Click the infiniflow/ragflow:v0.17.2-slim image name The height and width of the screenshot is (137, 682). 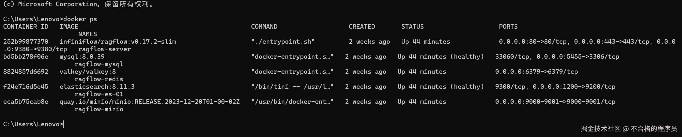click(118, 42)
